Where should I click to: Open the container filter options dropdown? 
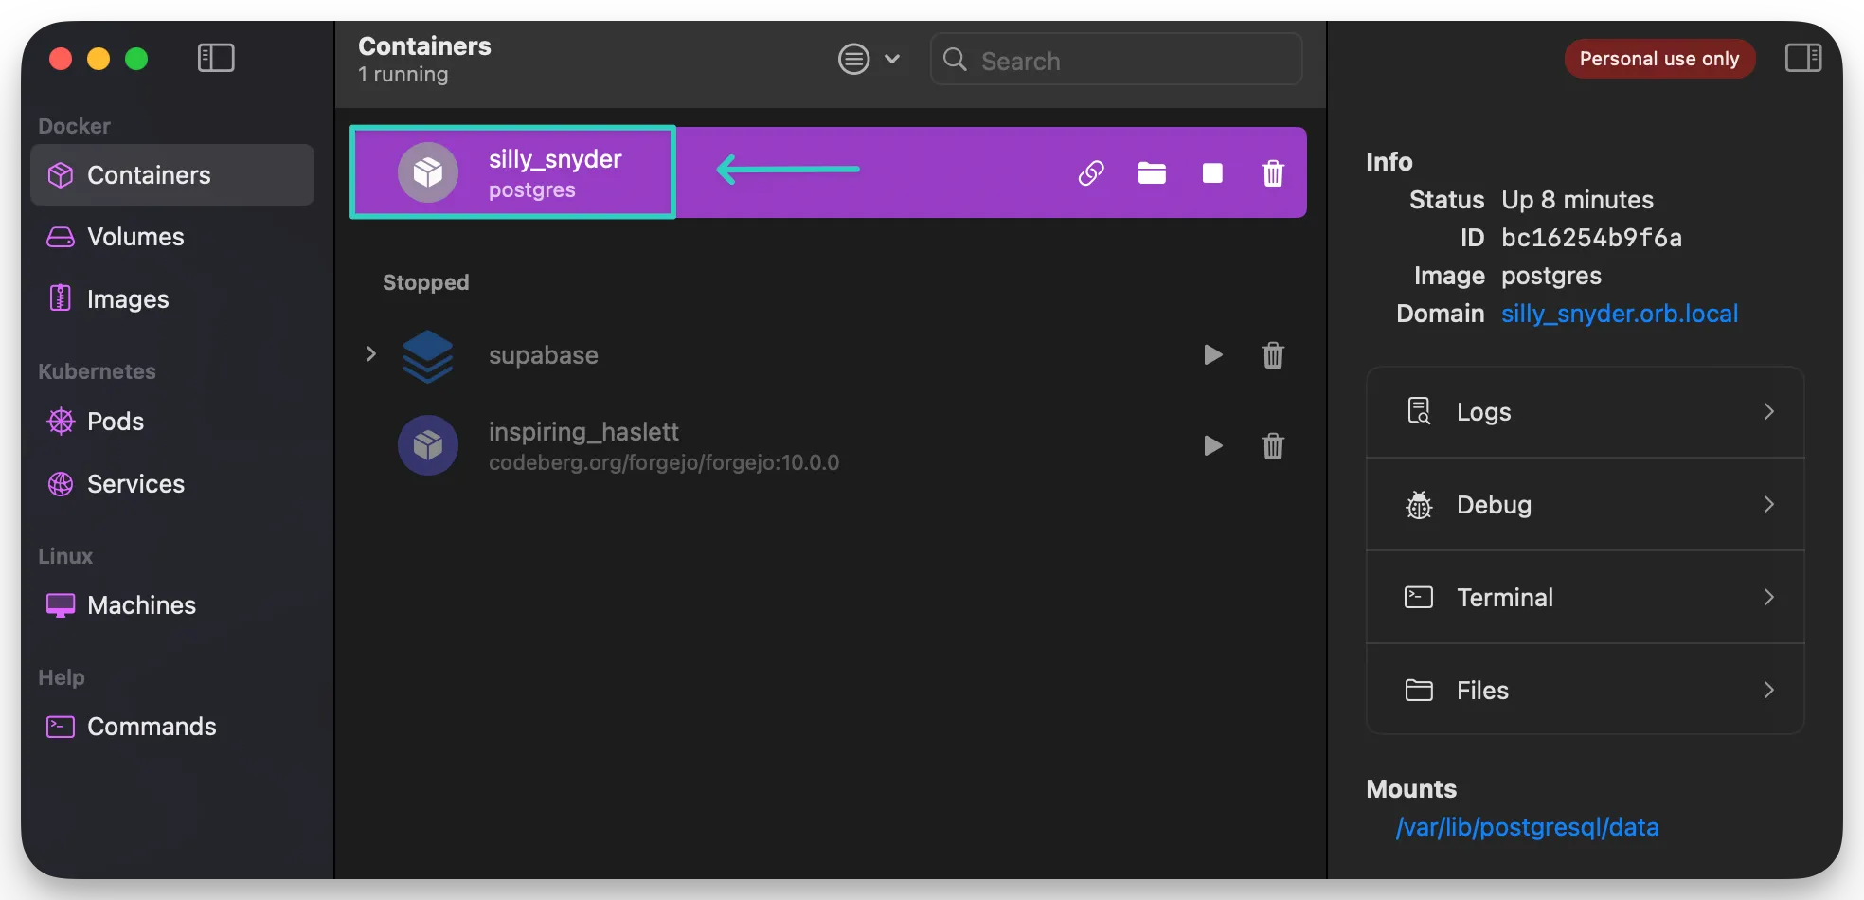(869, 59)
